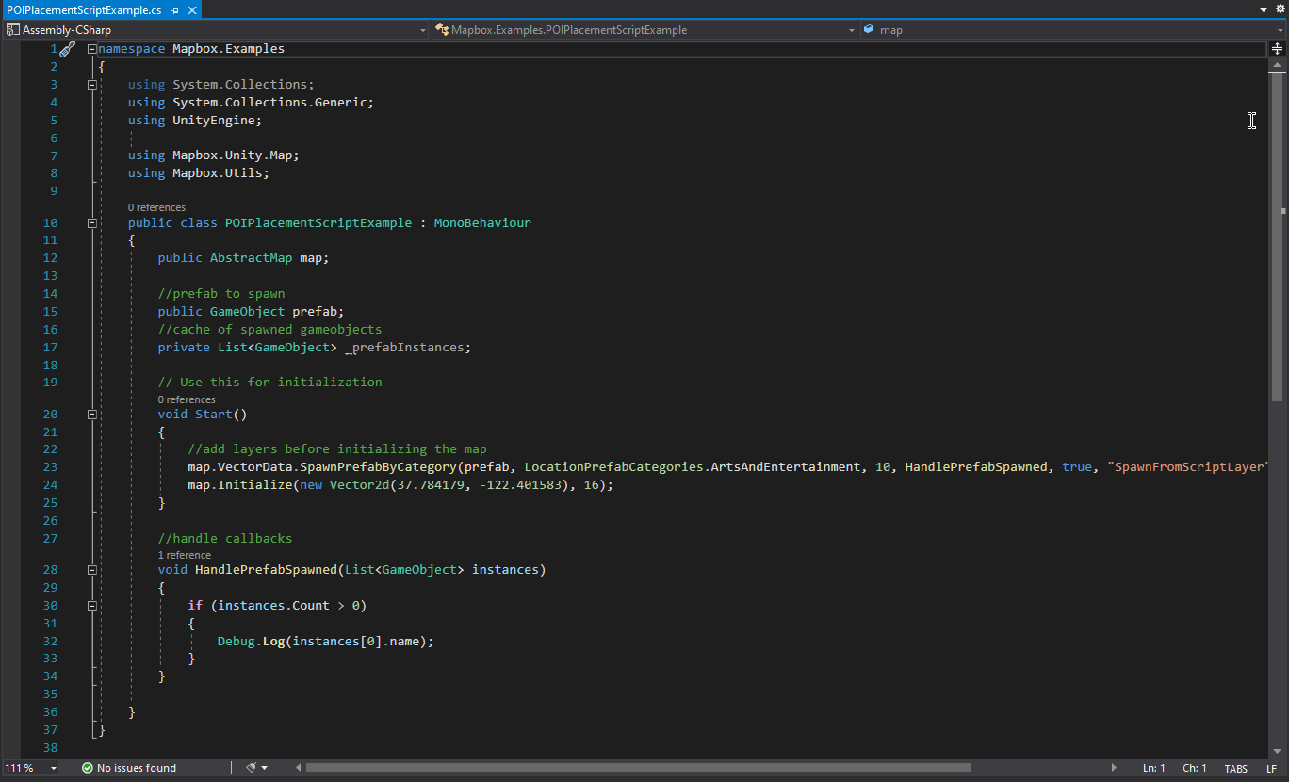Click the "0 references" CodeLens above Start()
This screenshot has height=782, width=1289.
pyautogui.click(x=187, y=399)
